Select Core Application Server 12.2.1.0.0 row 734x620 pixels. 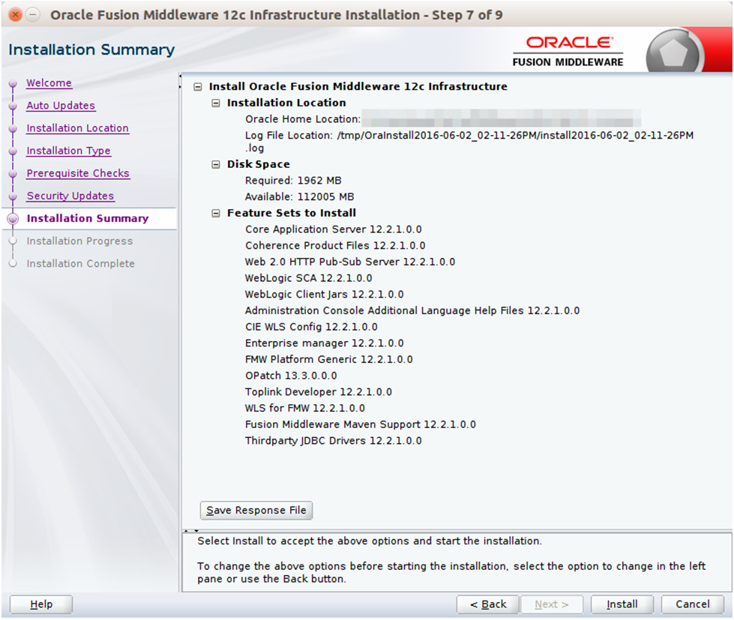point(334,229)
